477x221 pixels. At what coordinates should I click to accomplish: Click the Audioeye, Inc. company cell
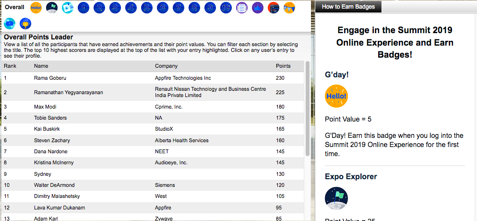click(x=171, y=162)
